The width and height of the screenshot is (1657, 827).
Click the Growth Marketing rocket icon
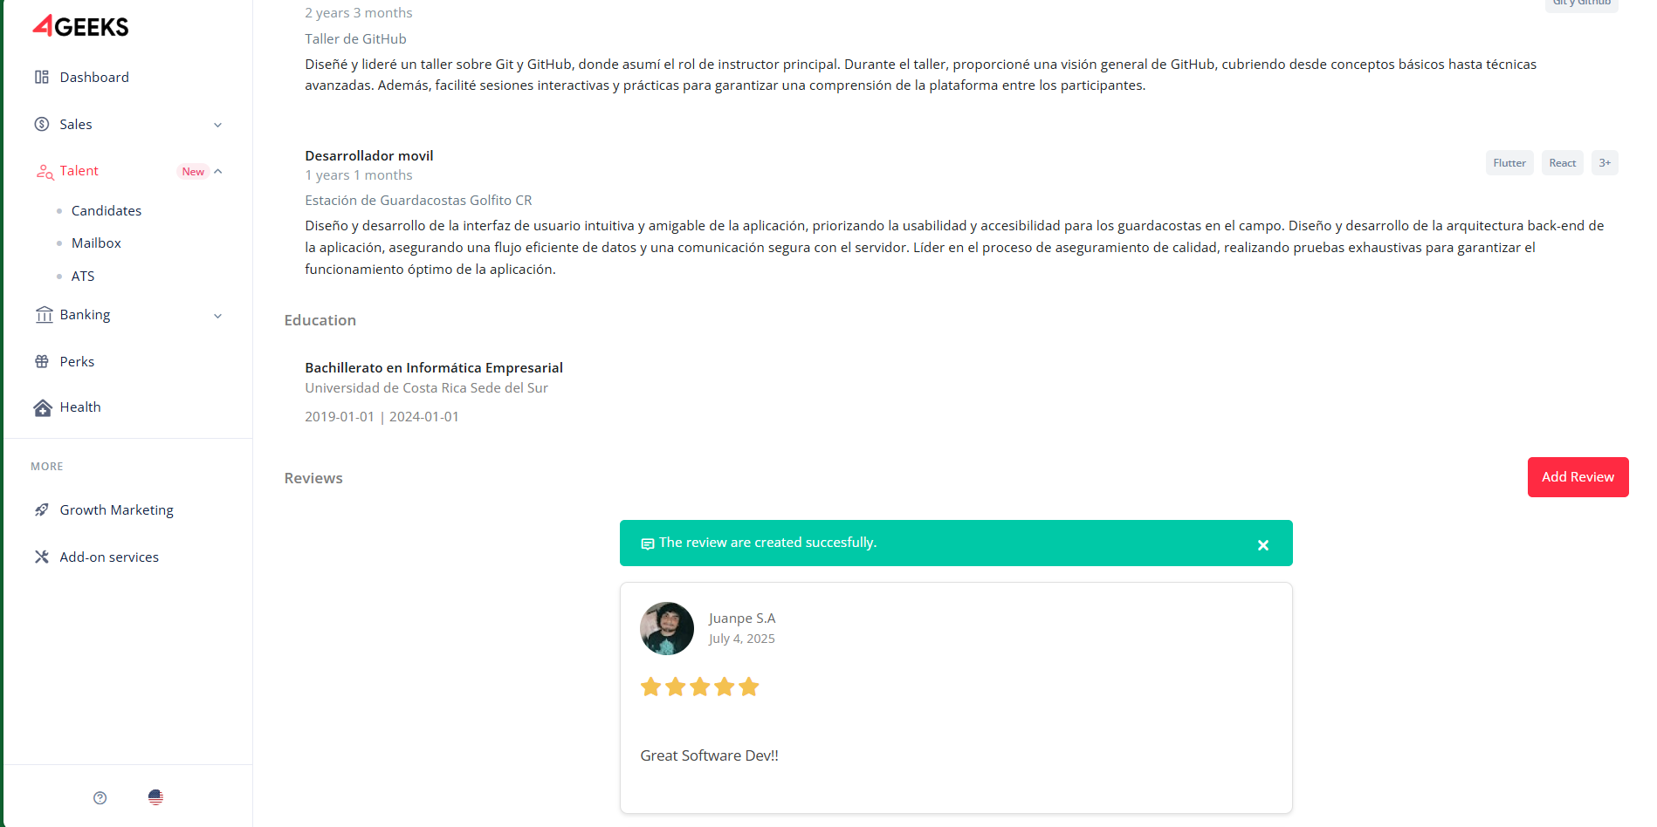(42, 509)
